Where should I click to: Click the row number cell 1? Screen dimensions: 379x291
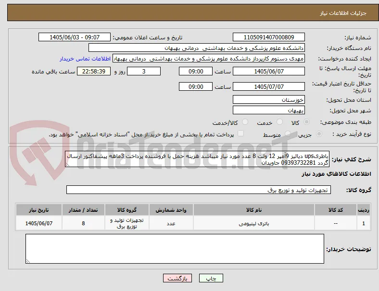[364, 223]
